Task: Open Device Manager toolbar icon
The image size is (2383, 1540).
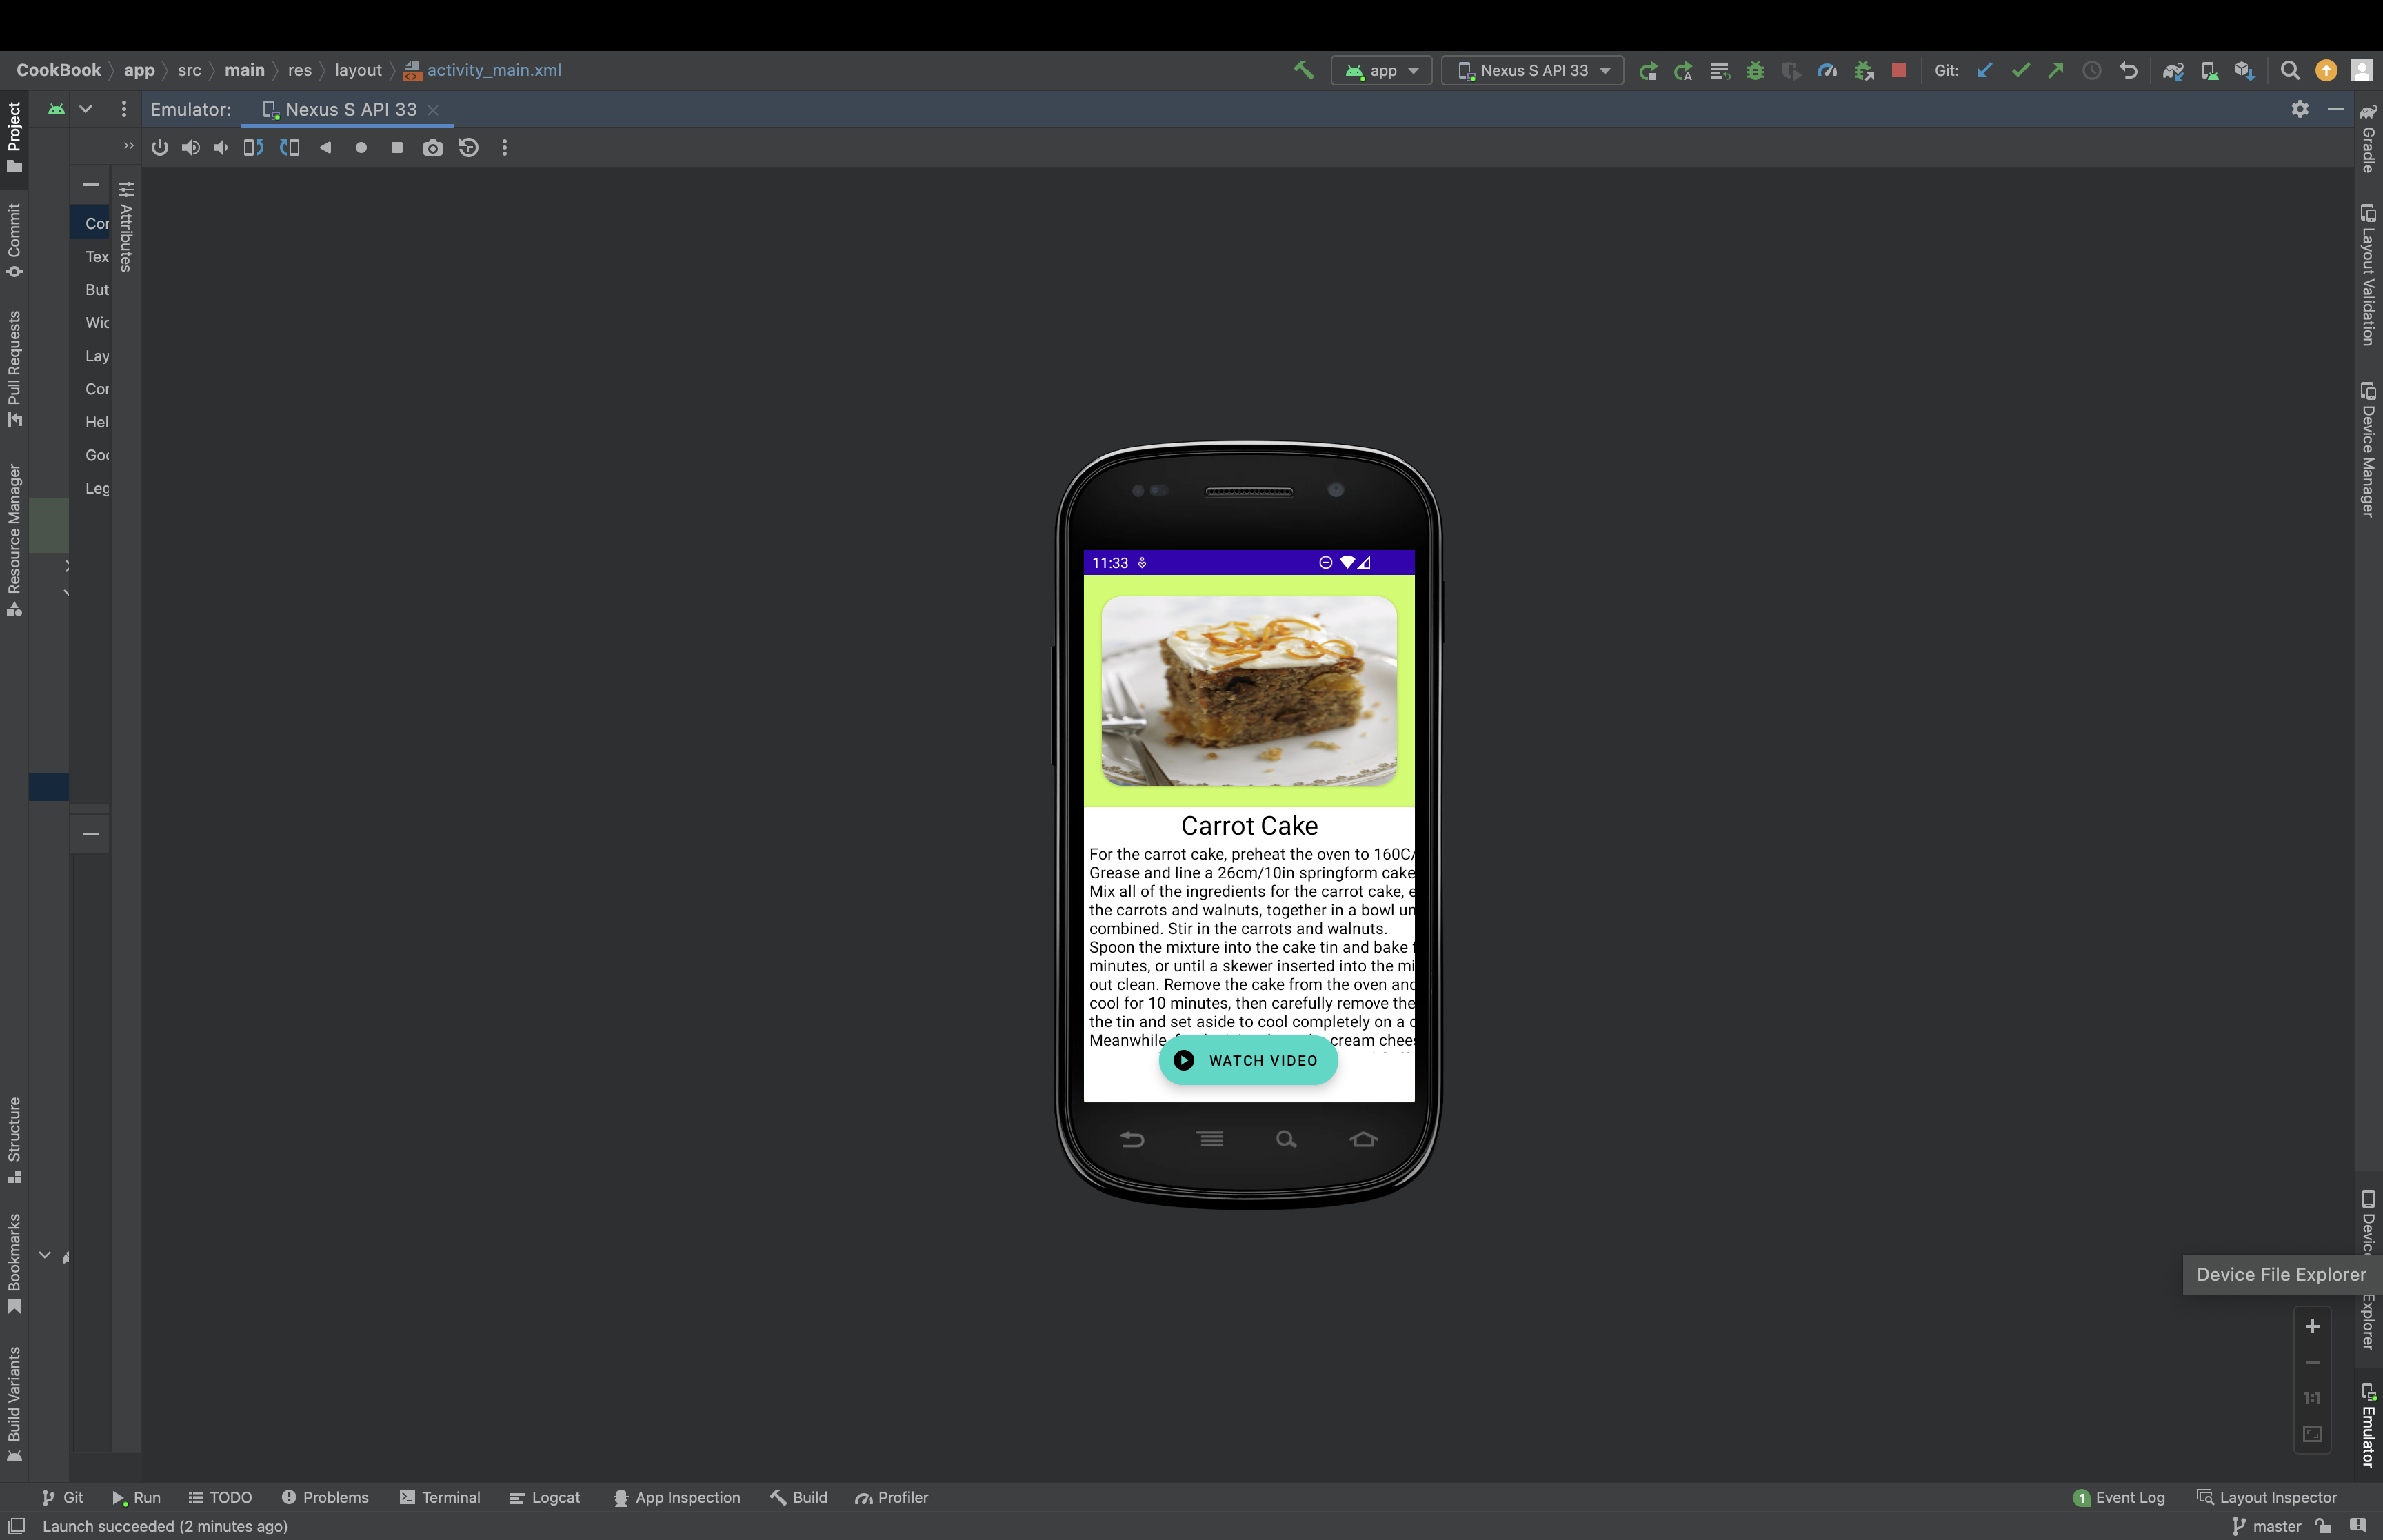Action: [2209, 70]
